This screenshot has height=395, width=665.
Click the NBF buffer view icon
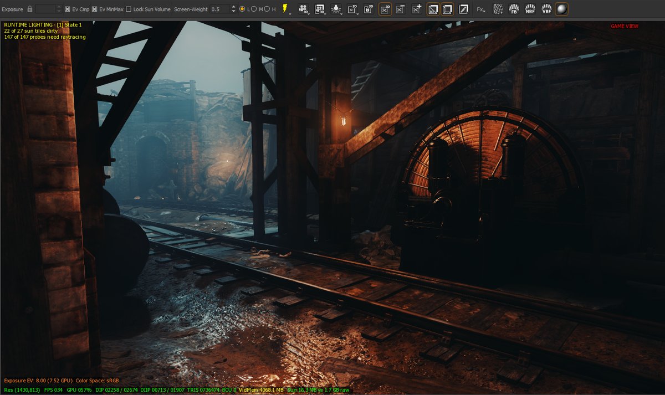(x=530, y=9)
